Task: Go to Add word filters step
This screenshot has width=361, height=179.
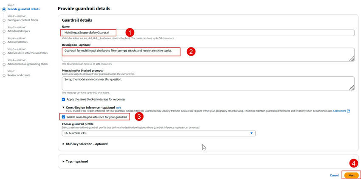Action: (17, 42)
